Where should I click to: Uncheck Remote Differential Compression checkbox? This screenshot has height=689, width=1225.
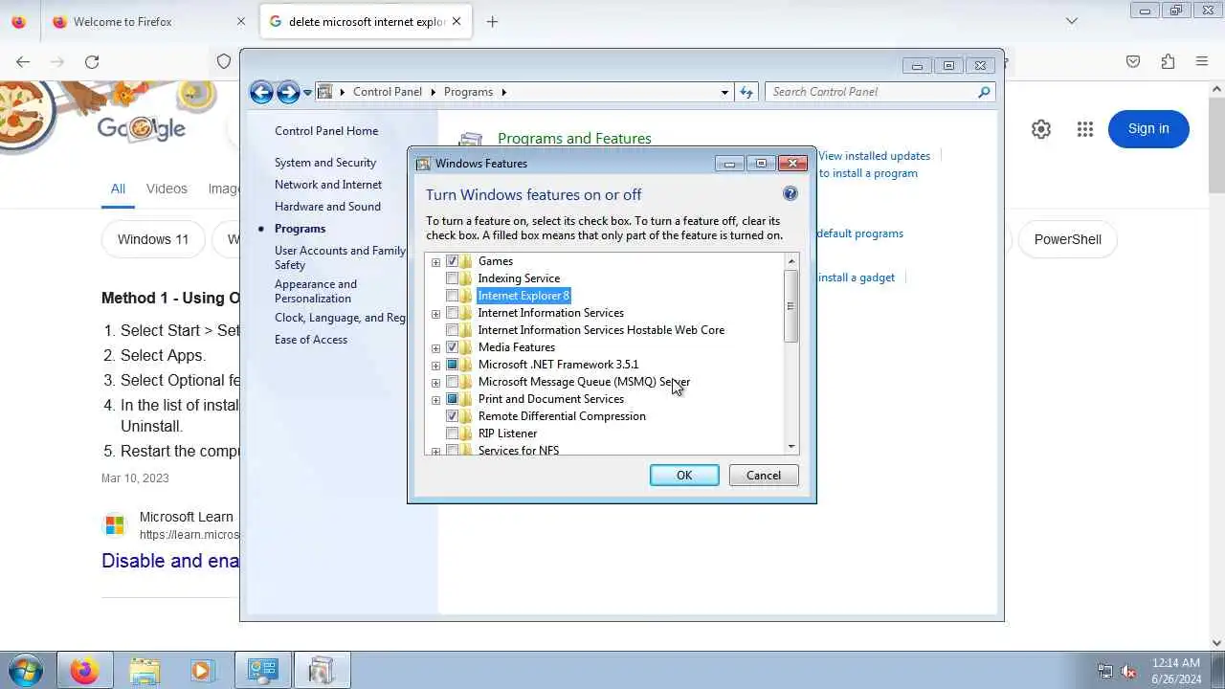(x=453, y=416)
